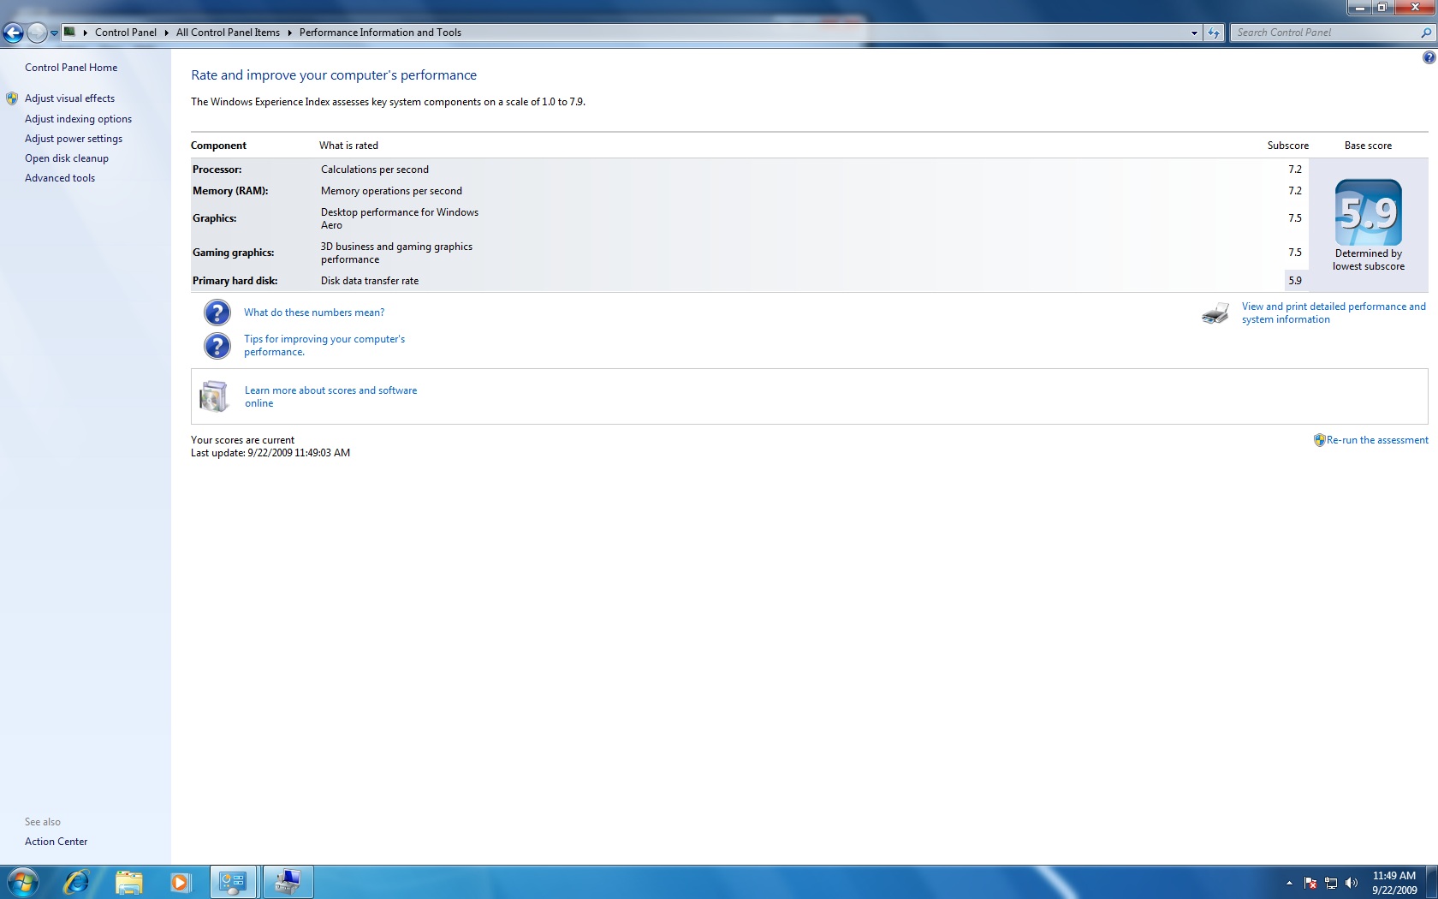Viewport: 1438px width, 899px height.
Task: Open disk cleanup link
Action: point(67,158)
